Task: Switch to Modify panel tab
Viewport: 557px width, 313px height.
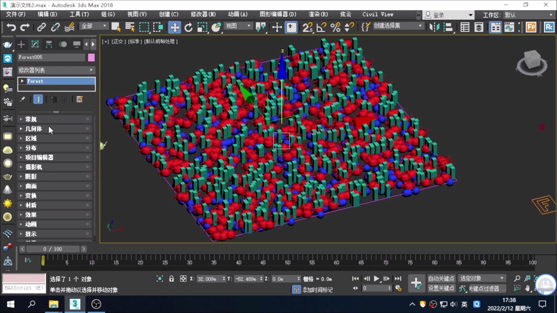Action: pos(35,44)
